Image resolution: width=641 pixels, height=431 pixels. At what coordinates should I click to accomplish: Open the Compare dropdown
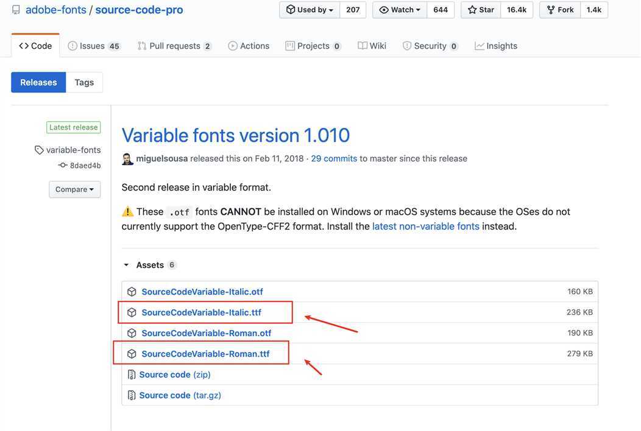tap(74, 189)
